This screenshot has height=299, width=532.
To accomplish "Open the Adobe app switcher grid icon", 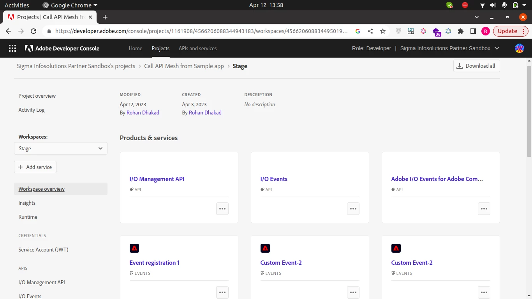I will 12,48.
